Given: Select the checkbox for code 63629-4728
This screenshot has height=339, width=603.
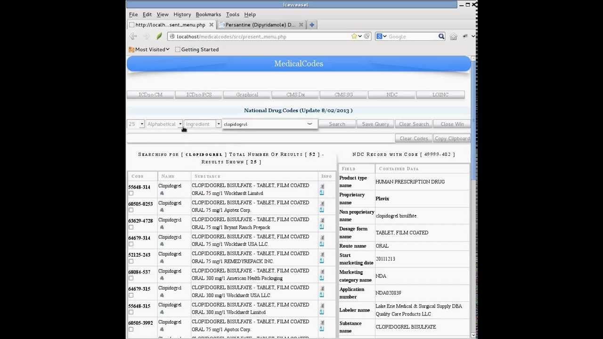Looking at the screenshot, I should [x=131, y=227].
